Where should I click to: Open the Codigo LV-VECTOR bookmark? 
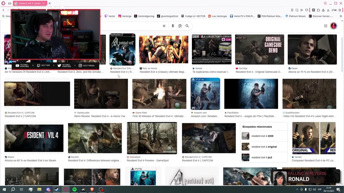pyautogui.click(x=193, y=16)
